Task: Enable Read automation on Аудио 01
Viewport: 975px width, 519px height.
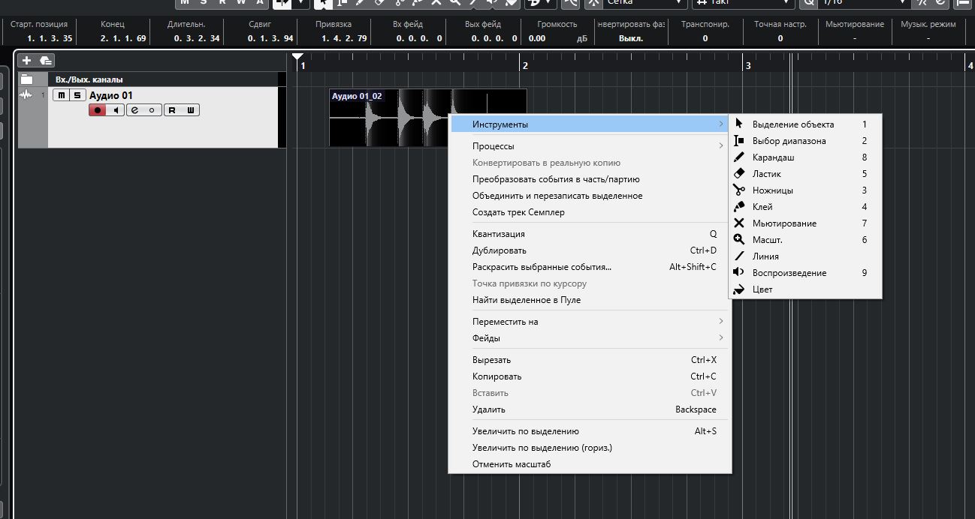Action: (172, 110)
